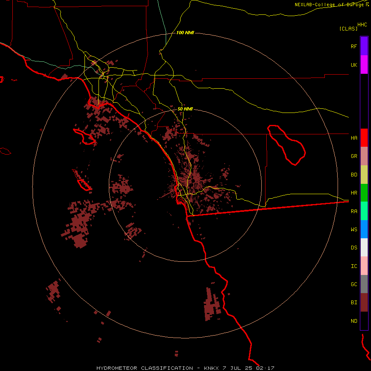Click the BI legend label
The width and height of the screenshot is (371, 371).
354,303
